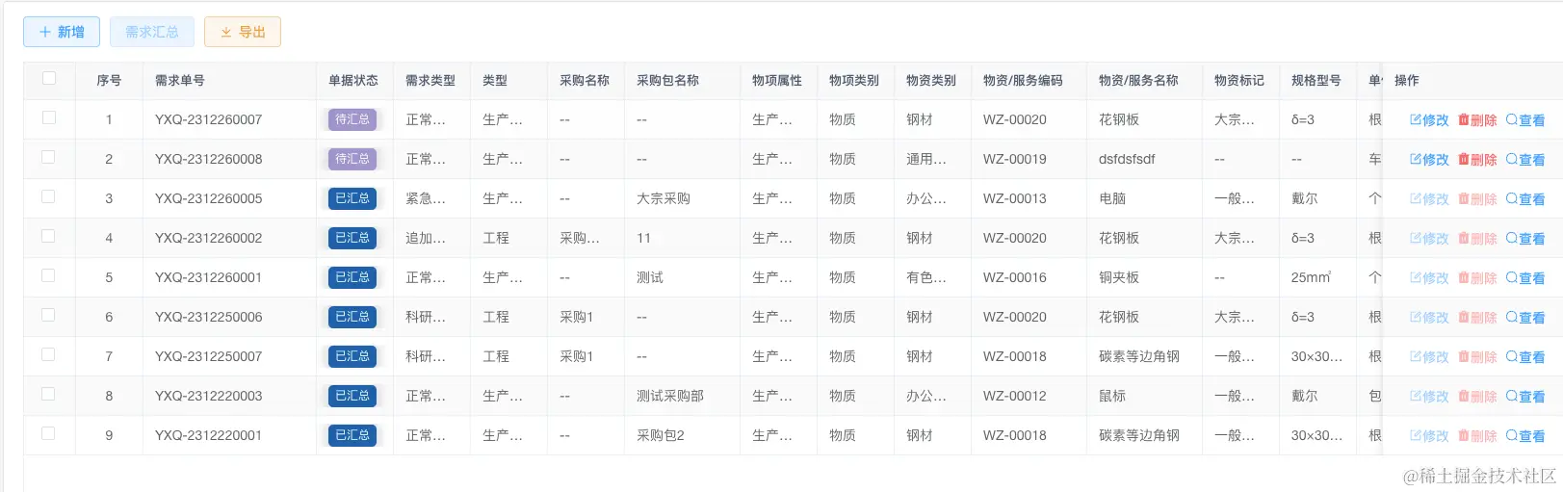Check the row 6 checkbox for YXQ-2312250006

(49, 316)
